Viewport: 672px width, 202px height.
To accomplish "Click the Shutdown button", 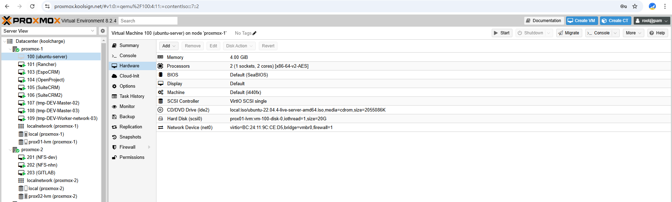I will 530,33.
